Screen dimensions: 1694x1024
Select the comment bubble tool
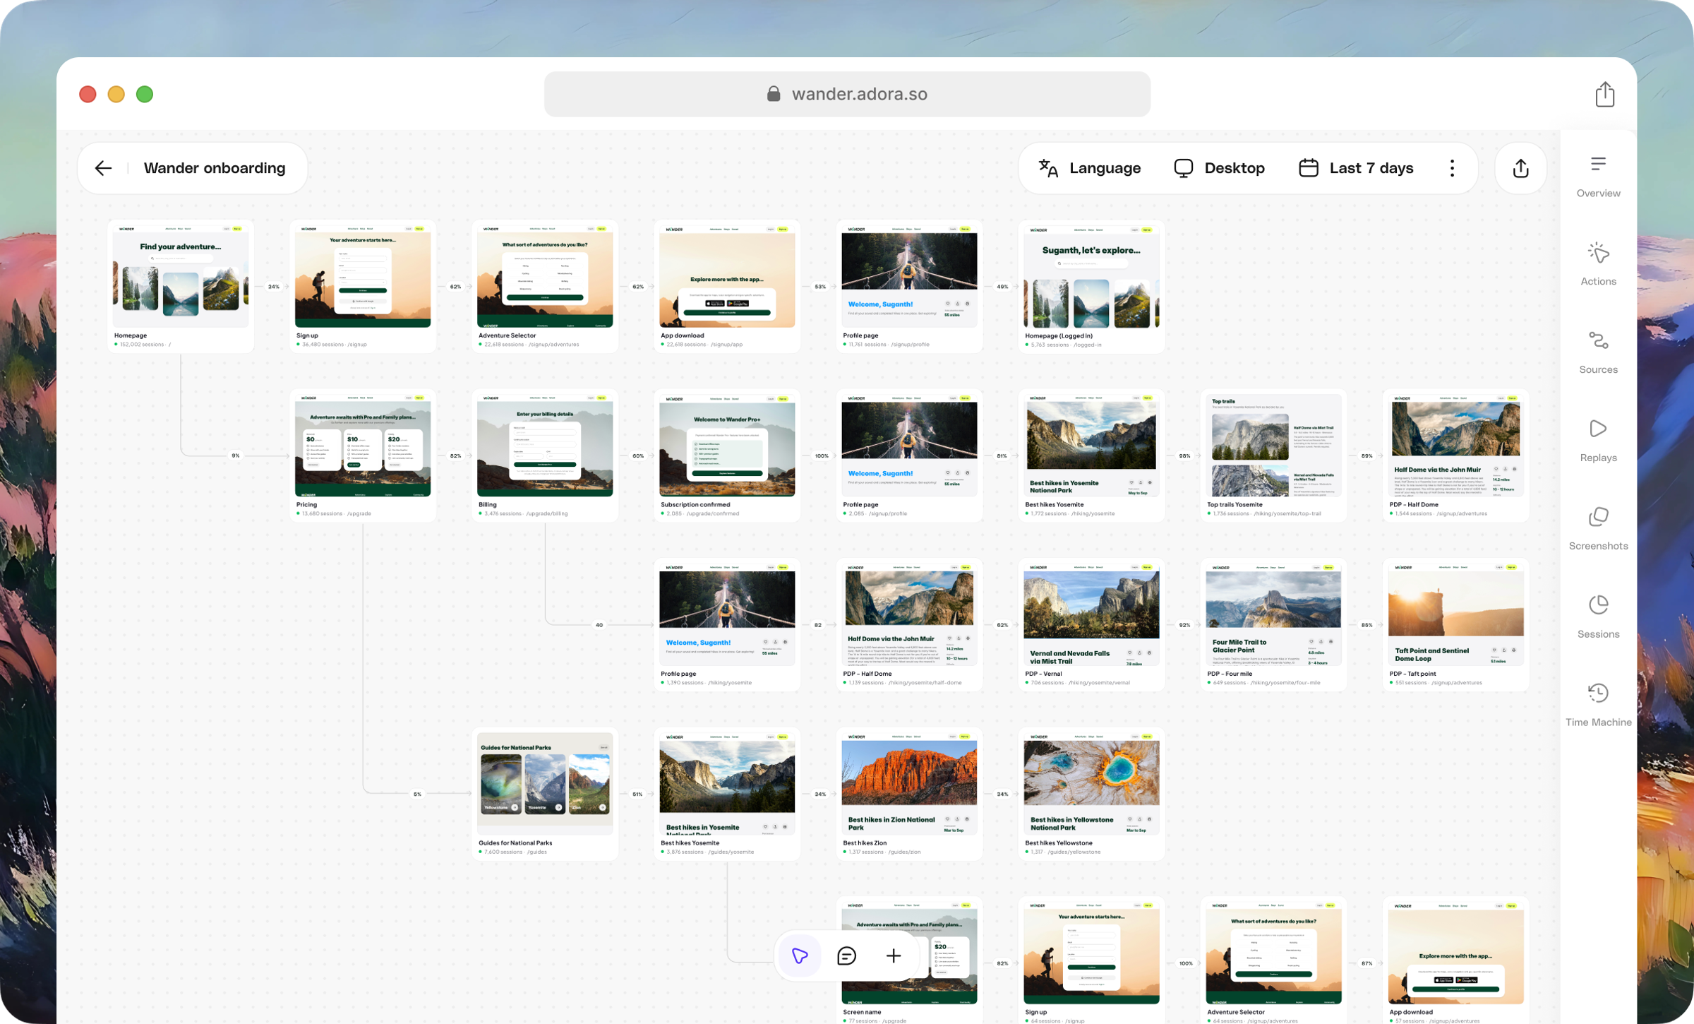pyautogui.click(x=846, y=955)
